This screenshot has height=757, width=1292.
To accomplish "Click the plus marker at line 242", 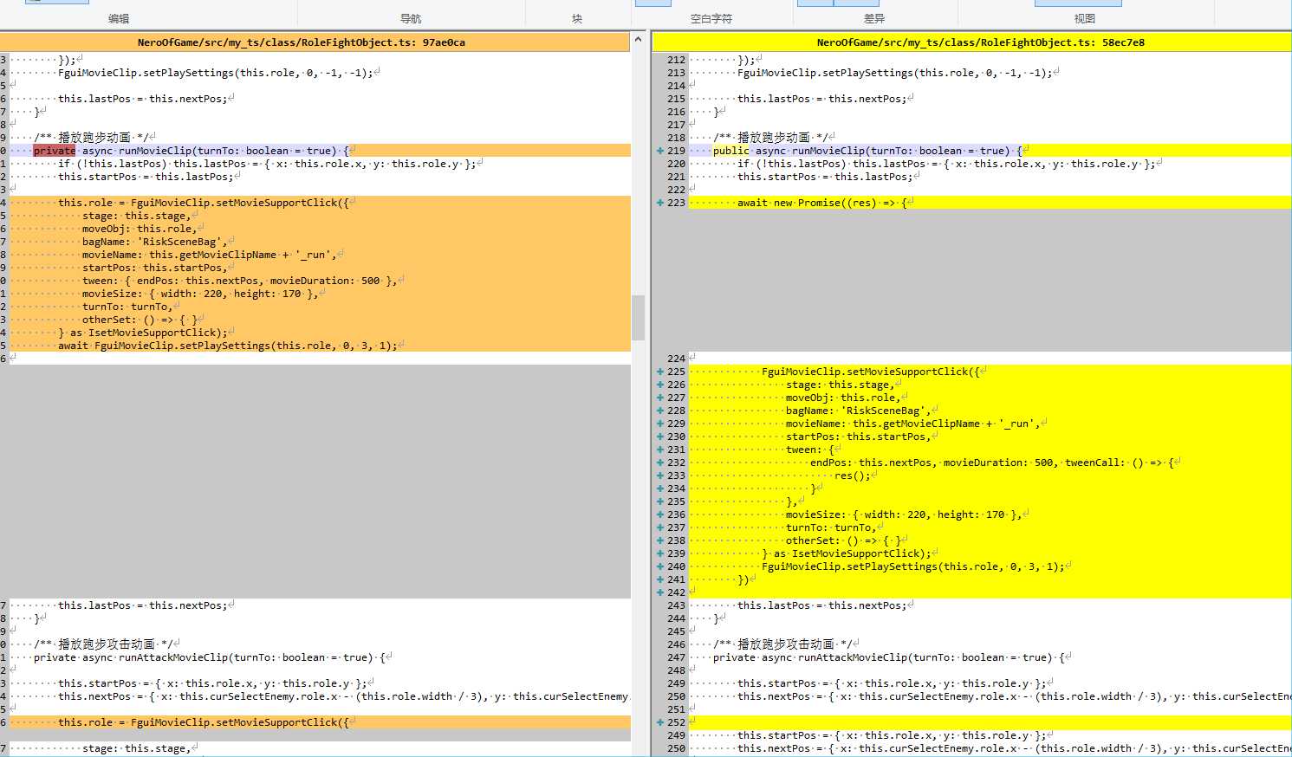I will pyautogui.click(x=660, y=592).
